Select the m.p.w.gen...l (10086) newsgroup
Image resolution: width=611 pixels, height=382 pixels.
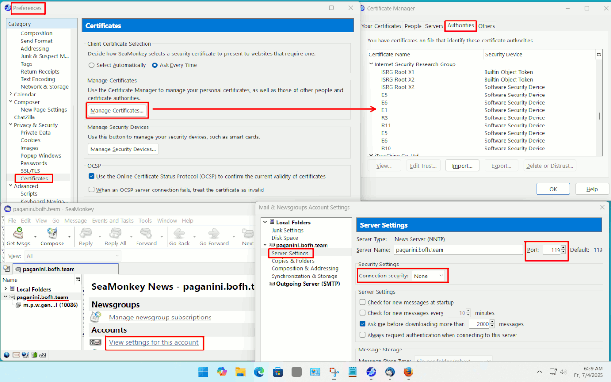(x=51, y=305)
